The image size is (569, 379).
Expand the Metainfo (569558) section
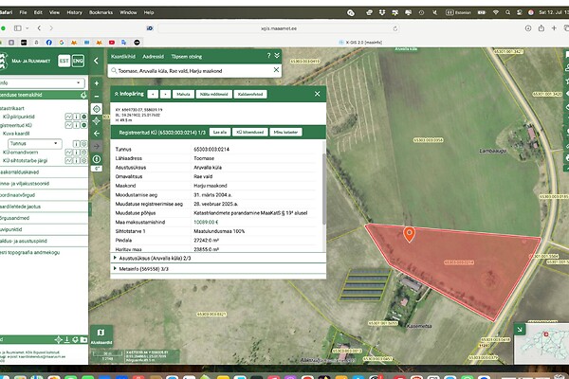[144, 269]
